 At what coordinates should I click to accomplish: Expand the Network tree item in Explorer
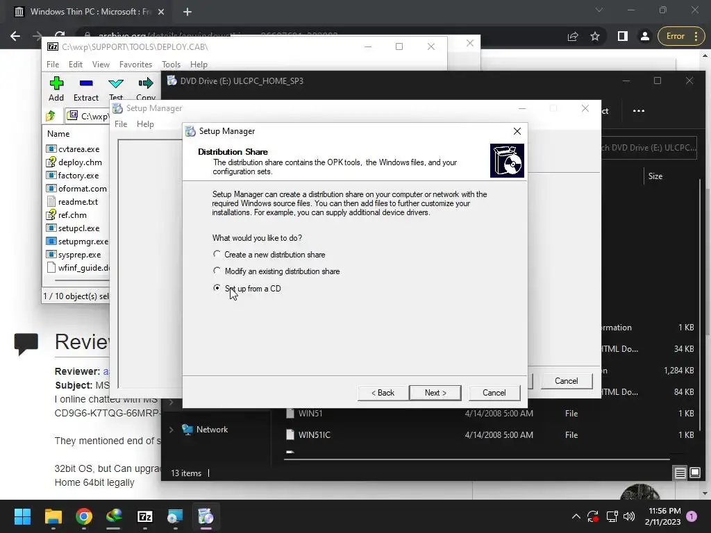172,429
